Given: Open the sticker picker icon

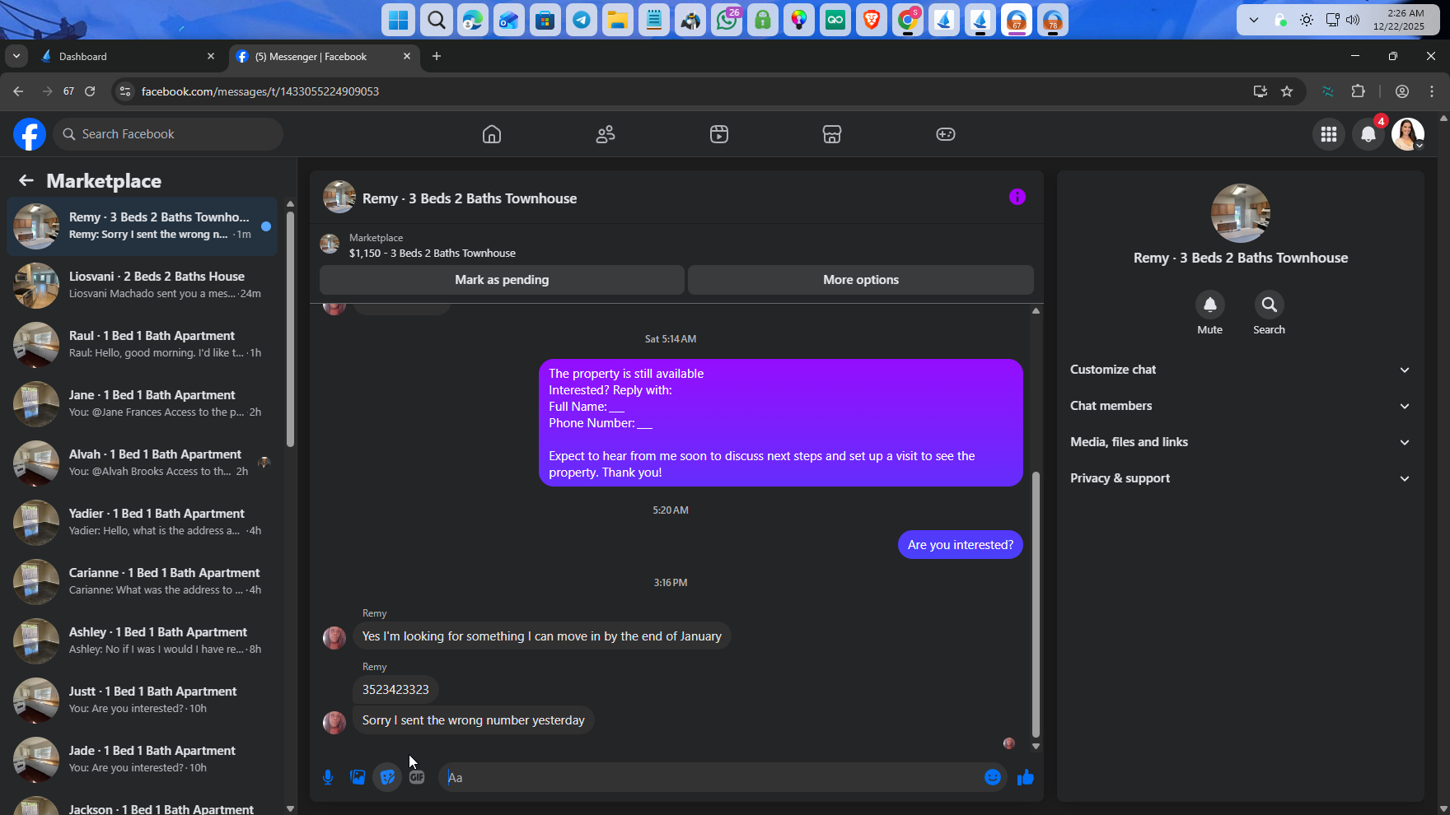Looking at the screenshot, I should click(387, 777).
